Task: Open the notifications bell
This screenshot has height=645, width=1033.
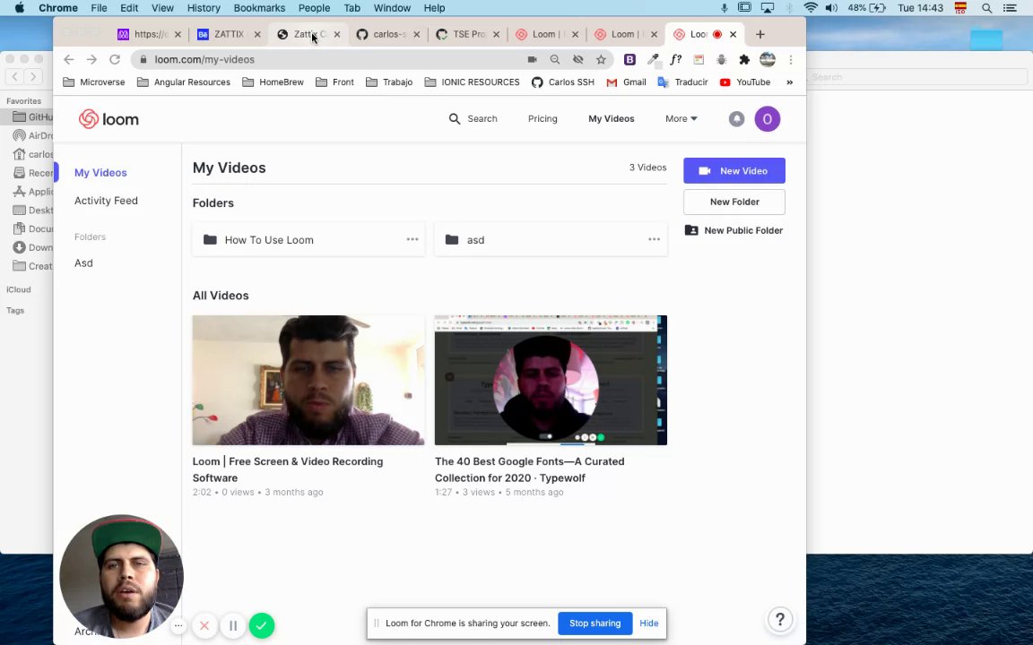Action: [736, 118]
